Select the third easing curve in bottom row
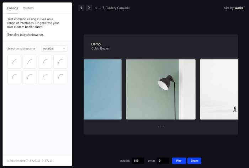249x168 pixels. (45, 77)
